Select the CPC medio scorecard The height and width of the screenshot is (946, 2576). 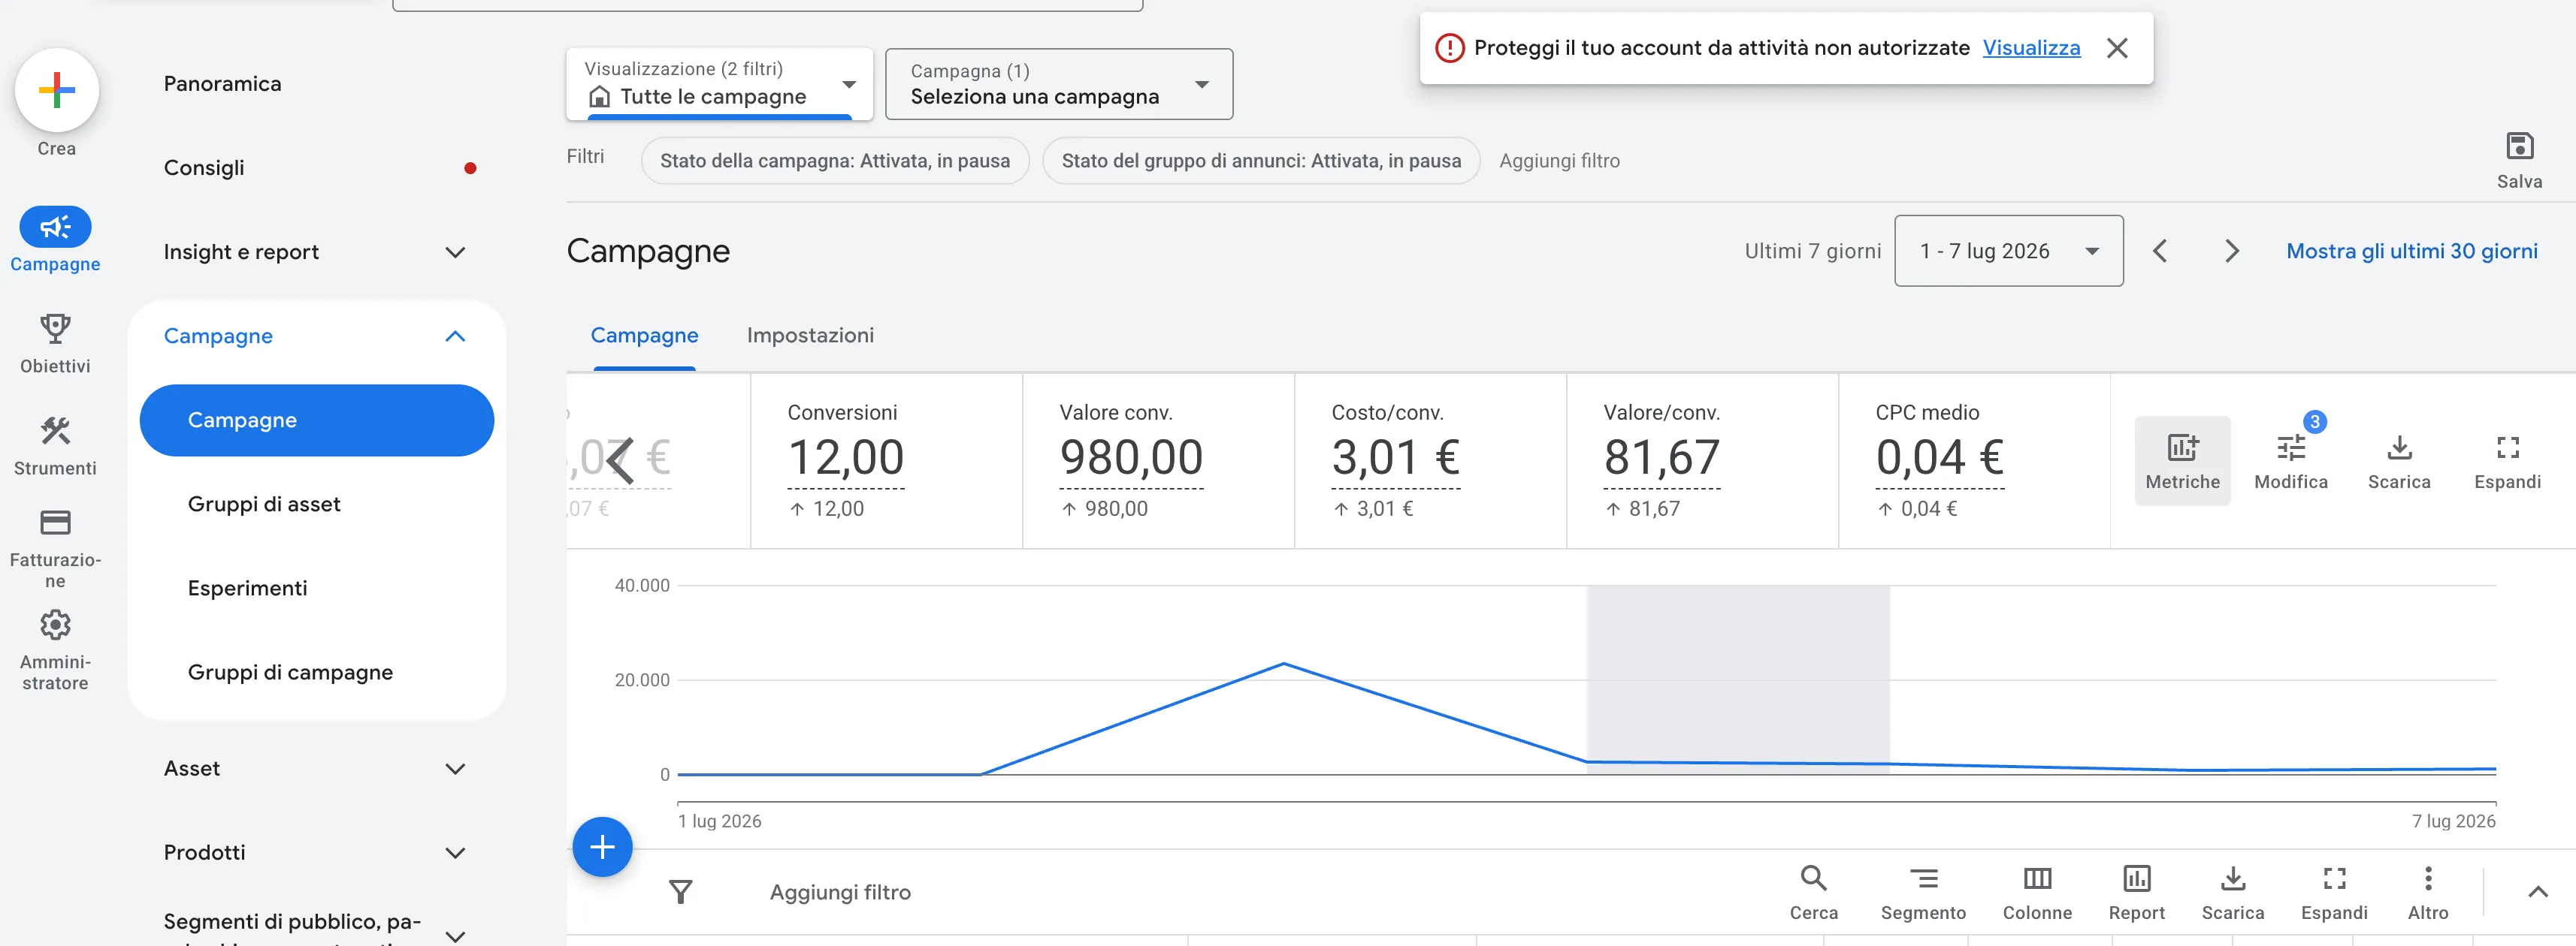click(1974, 460)
